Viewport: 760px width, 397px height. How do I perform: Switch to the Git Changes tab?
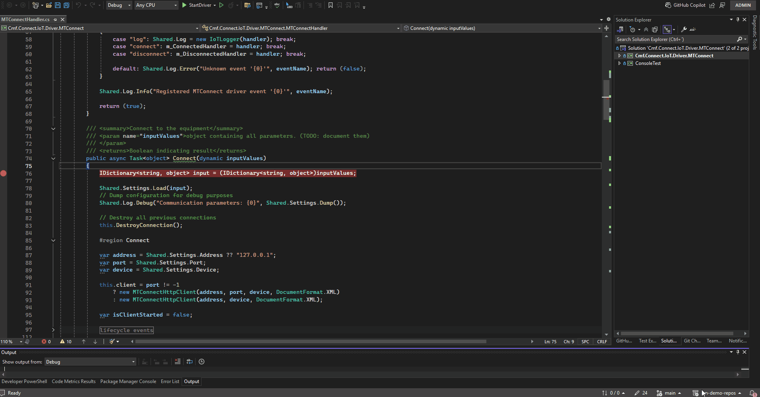[x=692, y=341]
